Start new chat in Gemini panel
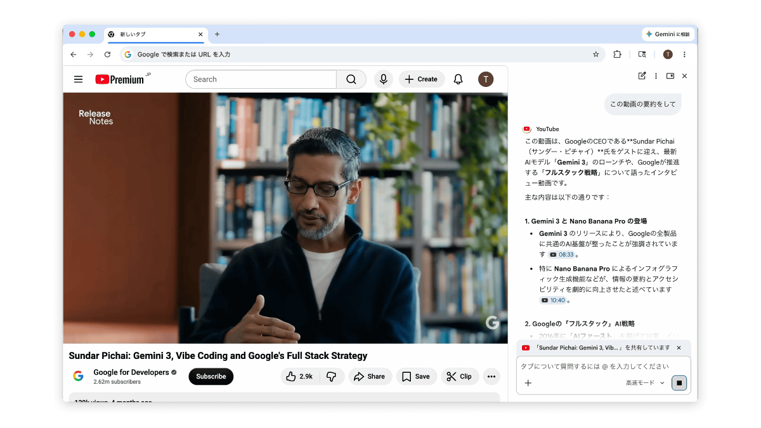This screenshot has width=761, height=428. pyautogui.click(x=642, y=76)
